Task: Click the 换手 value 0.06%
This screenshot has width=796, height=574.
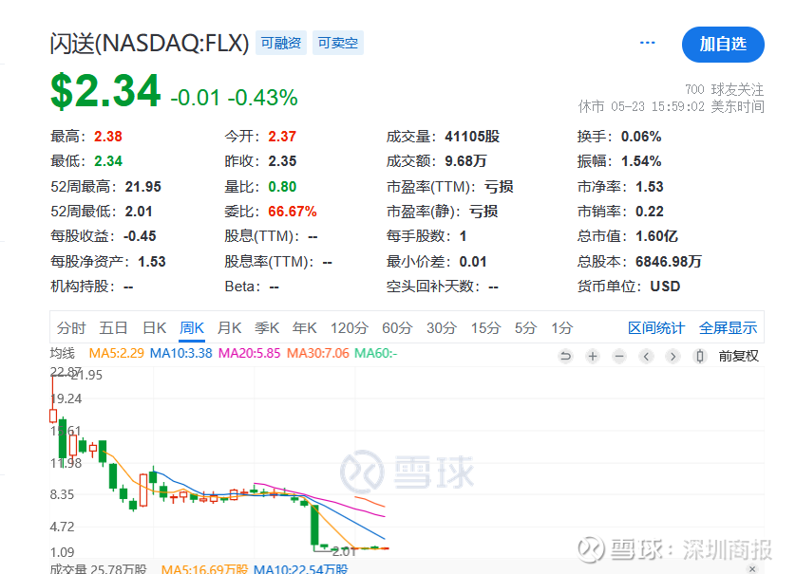Action: tap(641, 137)
